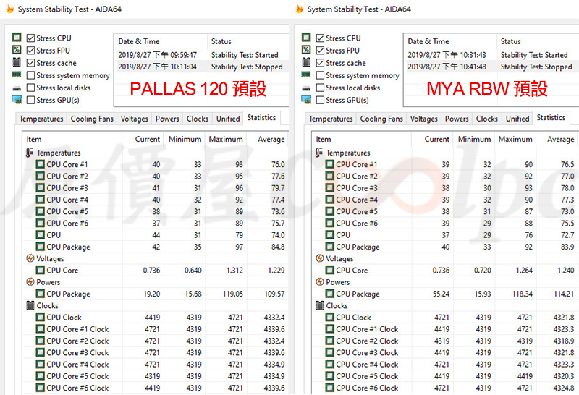Screen dimensions: 579x395
Task: Enable Stress GPU(s) in right window
Action: [320, 100]
